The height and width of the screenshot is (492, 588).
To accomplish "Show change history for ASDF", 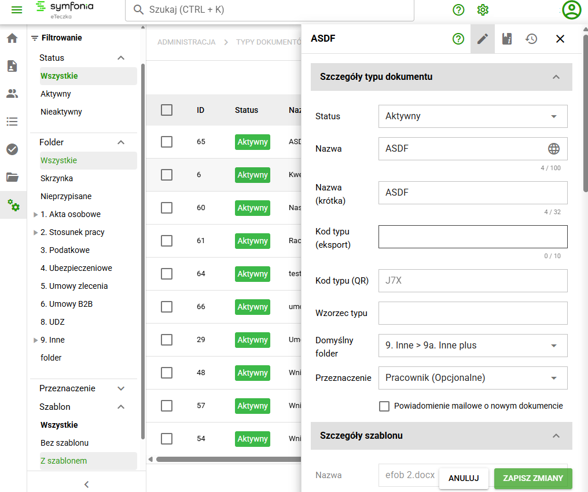I will [x=531, y=39].
